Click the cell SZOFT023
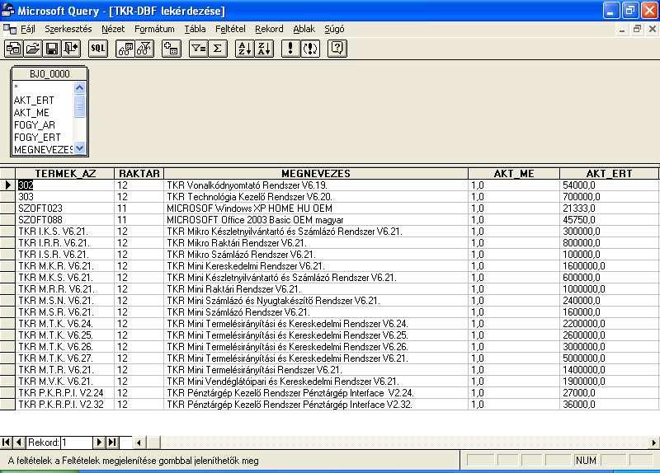Screen dimensions: 660x473 [x=65, y=208]
